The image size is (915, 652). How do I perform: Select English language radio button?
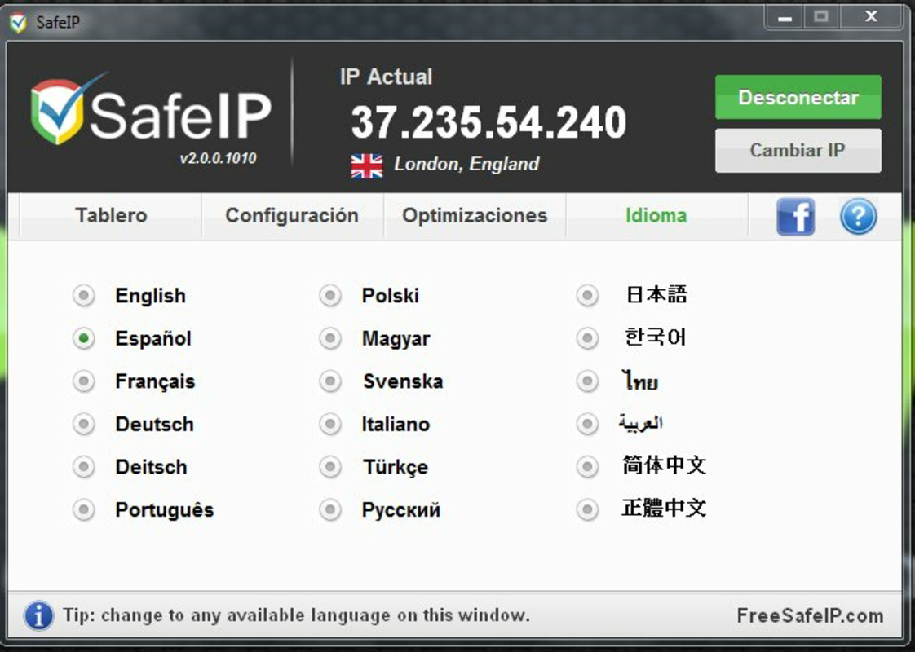tap(83, 296)
